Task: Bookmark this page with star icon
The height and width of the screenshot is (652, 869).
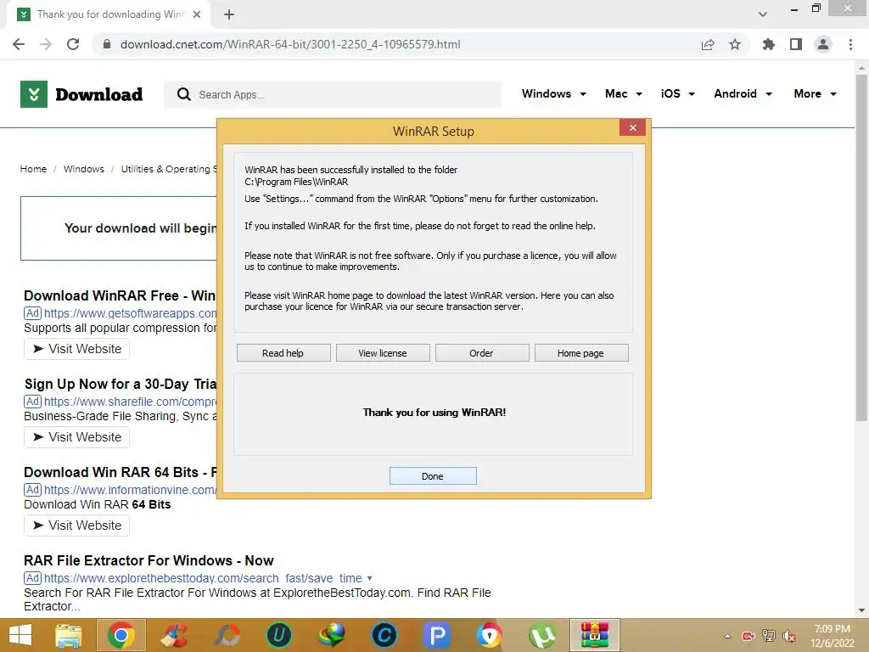Action: [735, 44]
